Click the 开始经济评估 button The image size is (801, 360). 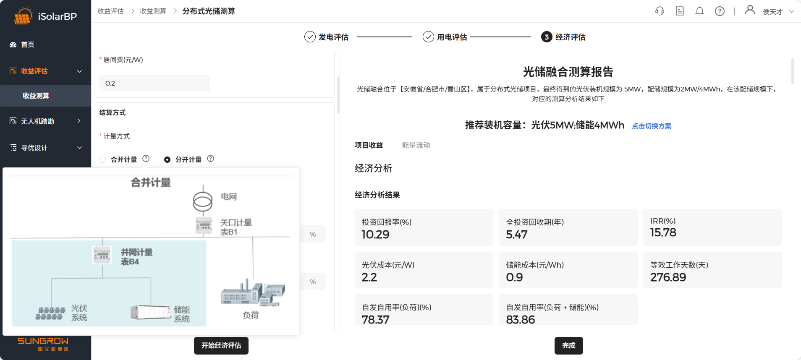tap(221, 345)
